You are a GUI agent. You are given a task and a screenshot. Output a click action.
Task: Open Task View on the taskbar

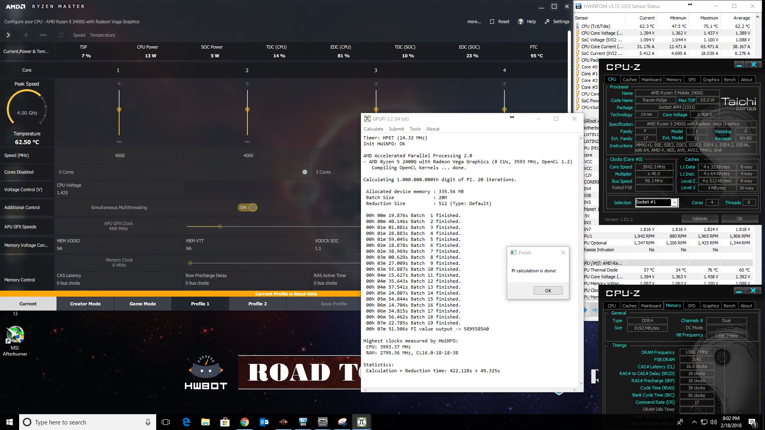pos(166,422)
